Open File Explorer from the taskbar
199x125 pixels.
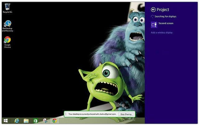pyautogui.click(x=26, y=121)
